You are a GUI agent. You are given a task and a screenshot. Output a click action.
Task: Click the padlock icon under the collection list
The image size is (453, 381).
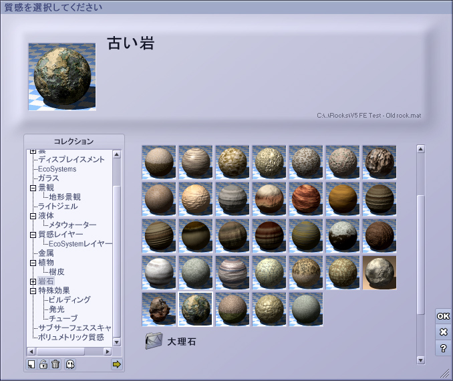tap(43, 364)
